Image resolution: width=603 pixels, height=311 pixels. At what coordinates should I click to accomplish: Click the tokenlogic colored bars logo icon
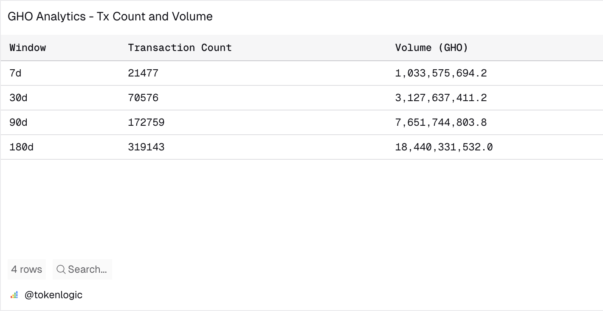coord(14,295)
